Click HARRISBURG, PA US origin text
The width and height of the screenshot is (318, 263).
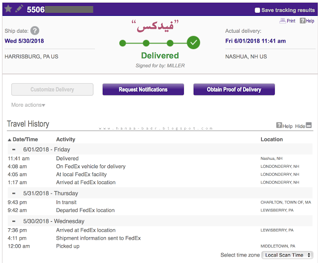[31, 57]
